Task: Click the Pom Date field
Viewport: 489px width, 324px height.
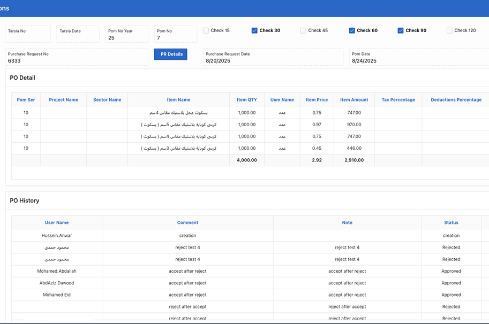Action: pyautogui.click(x=419, y=60)
